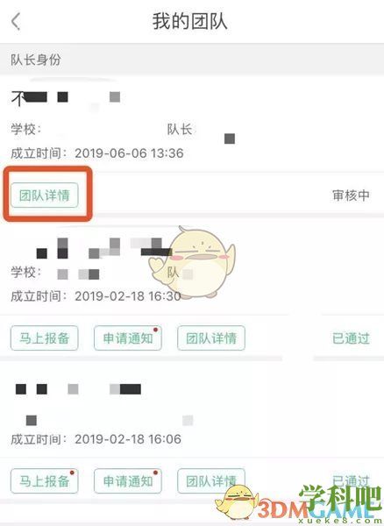Click 马上报备 for the 16:06 team
384x526 pixels.
click(45, 481)
